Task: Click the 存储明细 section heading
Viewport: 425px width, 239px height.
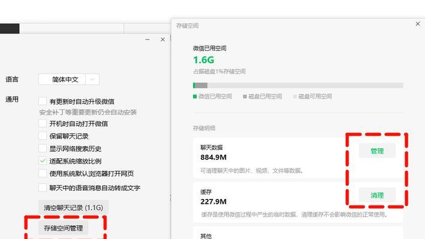Action: click(x=204, y=128)
